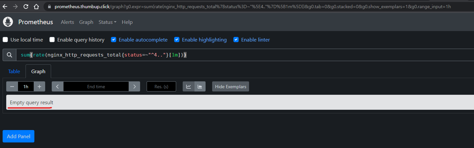Uncheck Enable autocomplete
474x148 pixels.
click(114, 40)
